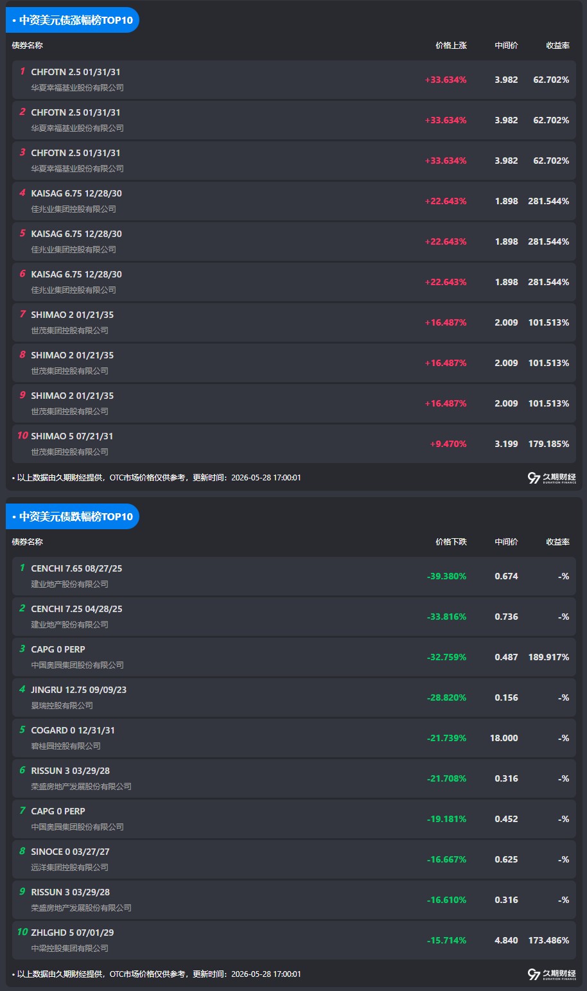Click the losers panel data source footer note

coord(156,974)
